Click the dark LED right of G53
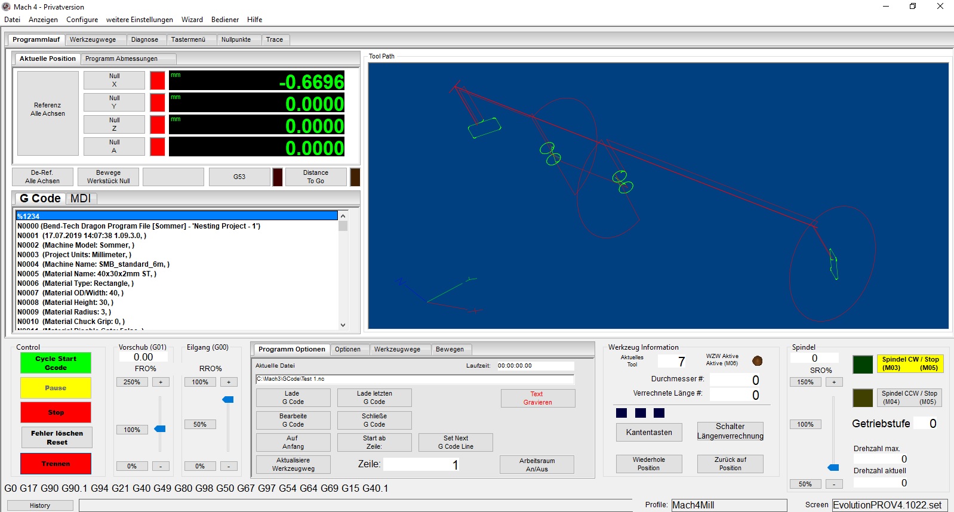The height and width of the screenshot is (512, 954). tap(278, 177)
